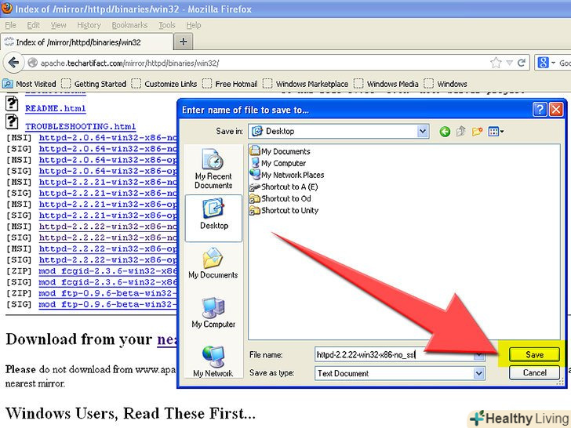Create a new folder in Save dialog
The height and width of the screenshot is (428, 571).
click(x=477, y=131)
